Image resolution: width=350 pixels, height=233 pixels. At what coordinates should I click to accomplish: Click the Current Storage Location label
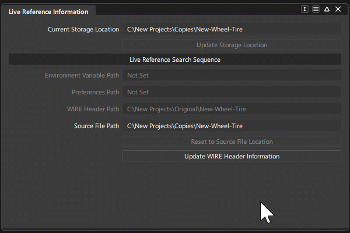83,29
